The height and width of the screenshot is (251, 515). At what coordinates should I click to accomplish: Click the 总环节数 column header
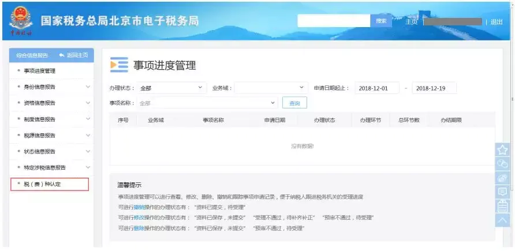[409, 120]
